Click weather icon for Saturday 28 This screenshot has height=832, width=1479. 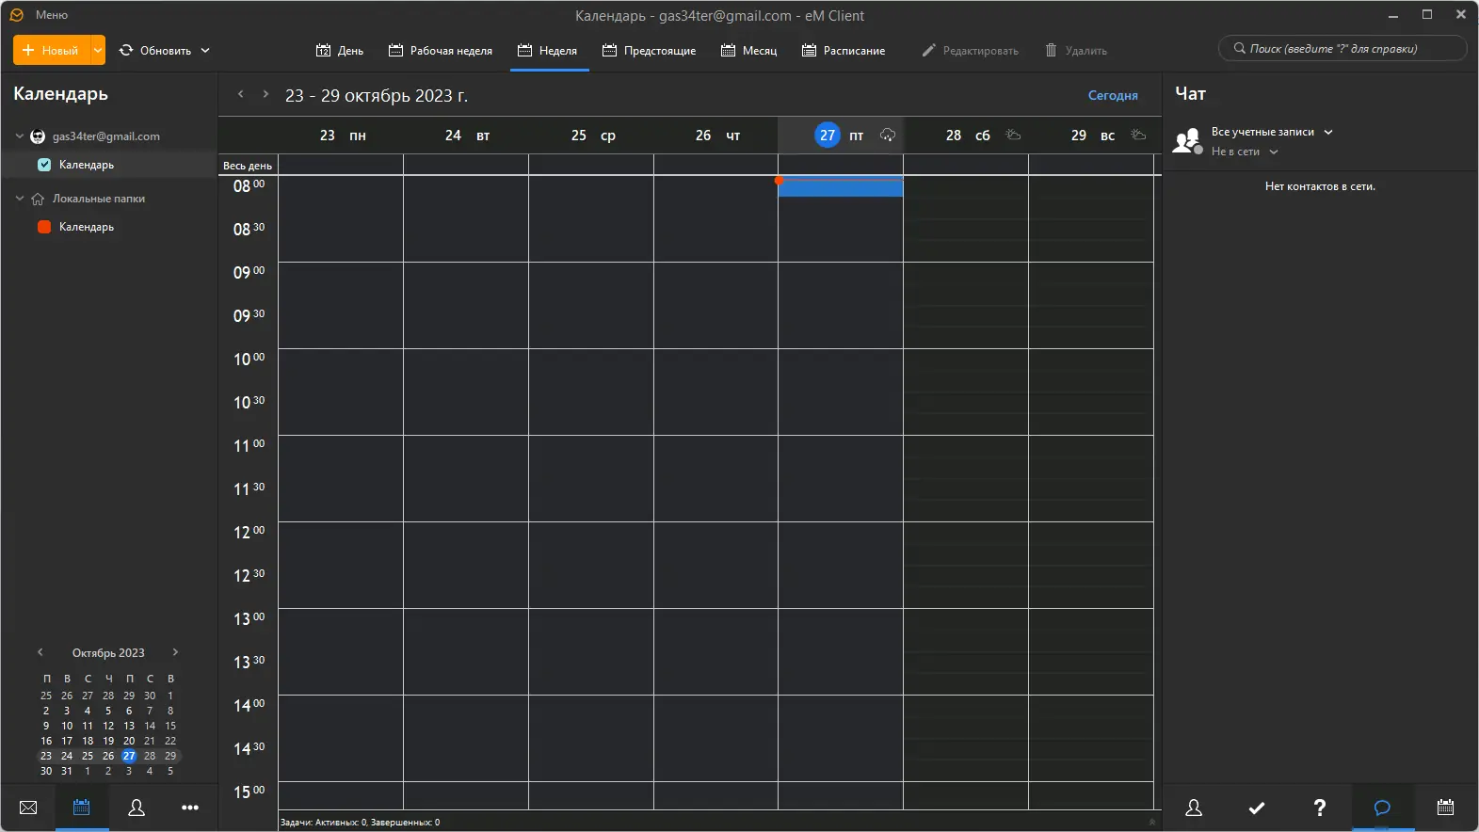[x=1013, y=135]
